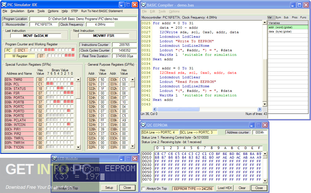Click the Program Location path field
This screenshot has height=193, width=311.
pos(83,19)
